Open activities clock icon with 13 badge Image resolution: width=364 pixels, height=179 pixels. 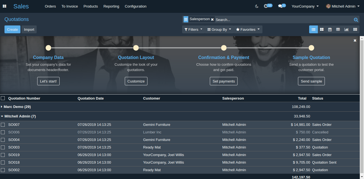(x=266, y=6)
